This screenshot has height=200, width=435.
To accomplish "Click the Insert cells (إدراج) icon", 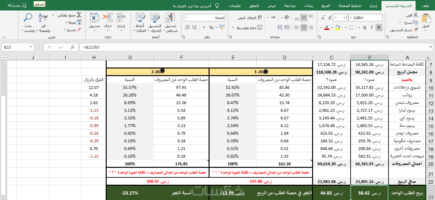I will [x=121, y=18].
